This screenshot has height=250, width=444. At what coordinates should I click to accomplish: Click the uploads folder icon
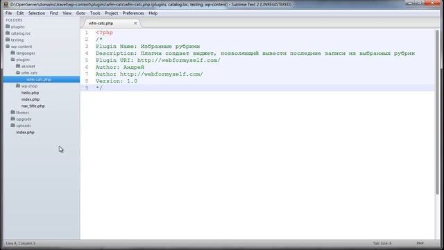point(12,125)
